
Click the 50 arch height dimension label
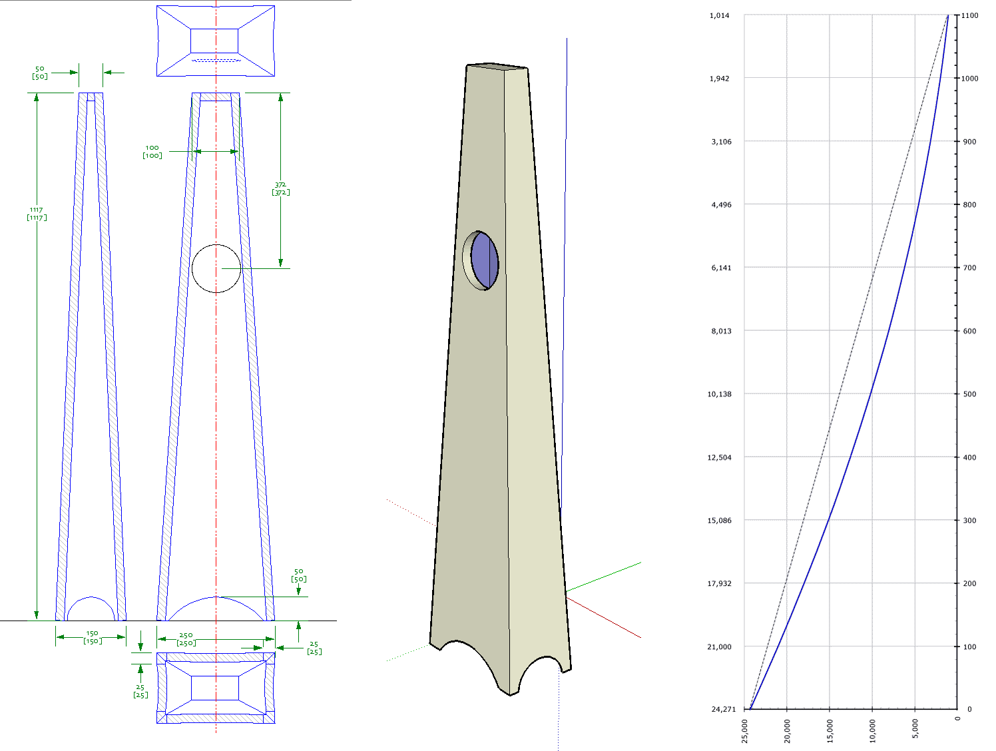[298, 575]
